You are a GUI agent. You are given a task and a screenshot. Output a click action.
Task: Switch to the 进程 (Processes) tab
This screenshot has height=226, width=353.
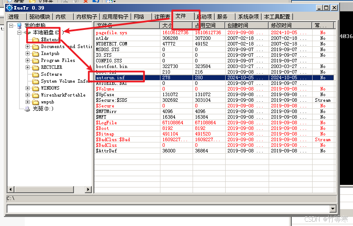(x=14, y=17)
